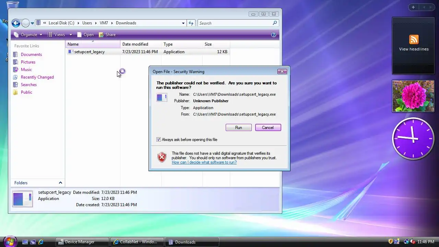
Task: Expand the Views dropdown arrow
Action: pyautogui.click(x=71, y=35)
